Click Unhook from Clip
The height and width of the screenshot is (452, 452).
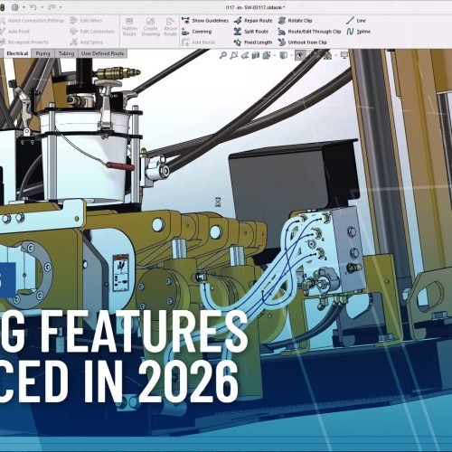pyautogui.click(x=303, y=42)
